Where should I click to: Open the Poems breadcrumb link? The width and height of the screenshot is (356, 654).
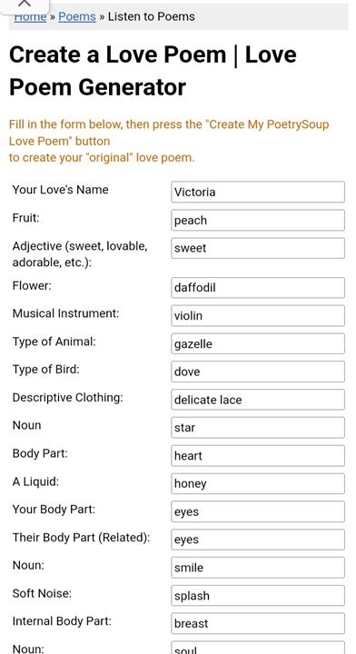[x=77, y=16]
